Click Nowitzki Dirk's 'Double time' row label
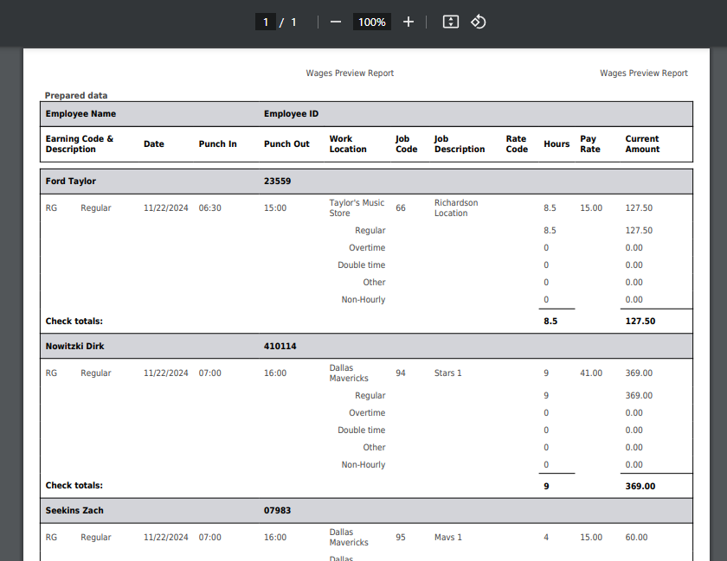The width and height of the screenshot is (727, 561). (361, 430)
